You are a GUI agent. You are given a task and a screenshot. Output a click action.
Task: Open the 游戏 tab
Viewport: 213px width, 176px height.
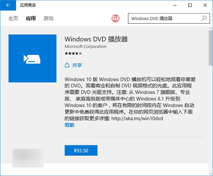49,18
